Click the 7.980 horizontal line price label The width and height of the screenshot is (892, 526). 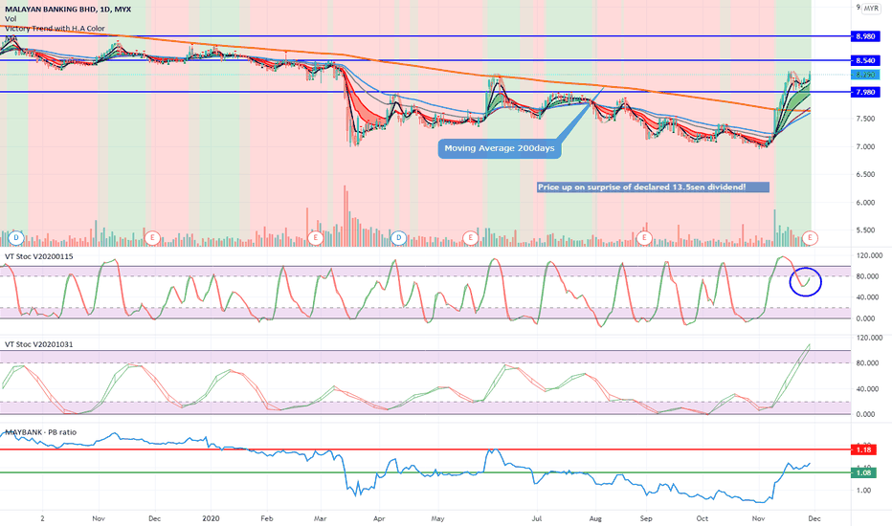coord(865,92)
